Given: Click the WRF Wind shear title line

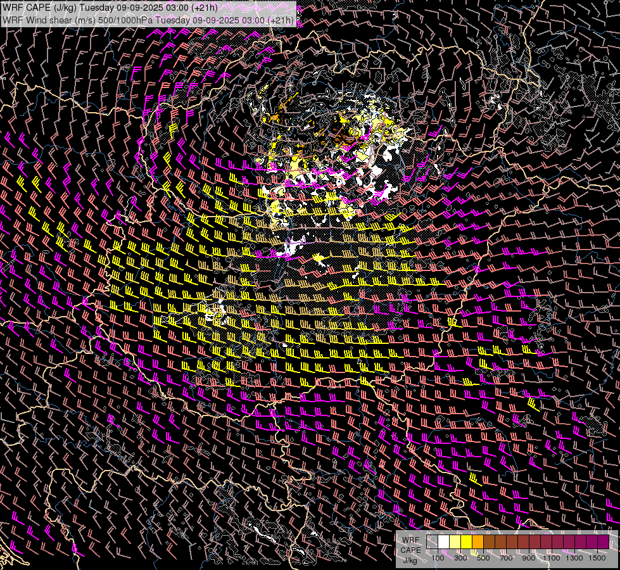Looking at the screenshot, I should [x=148, y=20].
